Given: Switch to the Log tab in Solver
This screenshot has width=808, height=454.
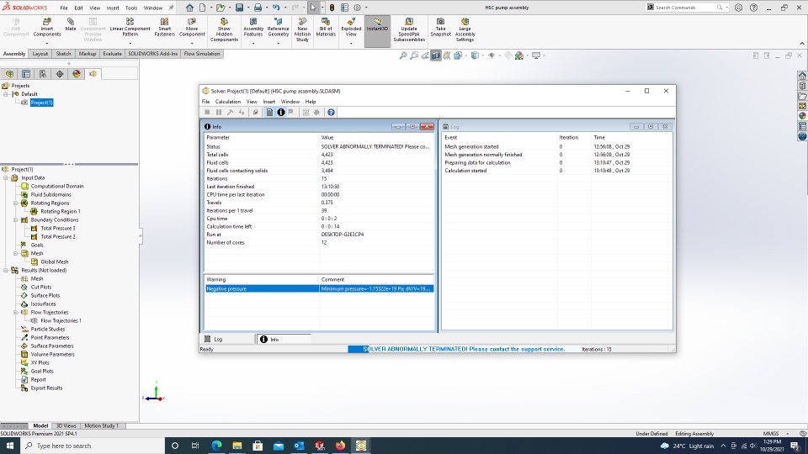Looking at the screenshot, I should [218, 339].
